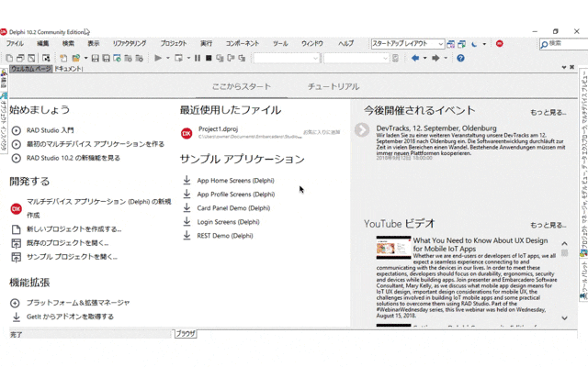The height and width of the screenshot is (367, 588).
Task: Open the Run Without Debugging dropdown arrow
Action: click(188, 58)
